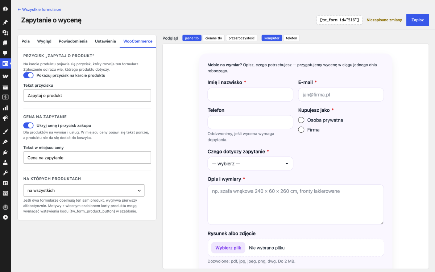Open the '— wybierz —' dropdown

click(250, 164)
